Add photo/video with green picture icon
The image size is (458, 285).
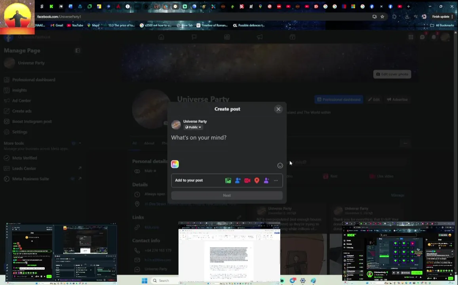point(228,180)
